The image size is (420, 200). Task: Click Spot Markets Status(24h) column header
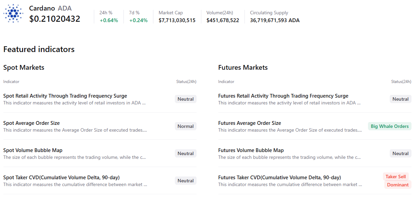[x=186, y=82]
